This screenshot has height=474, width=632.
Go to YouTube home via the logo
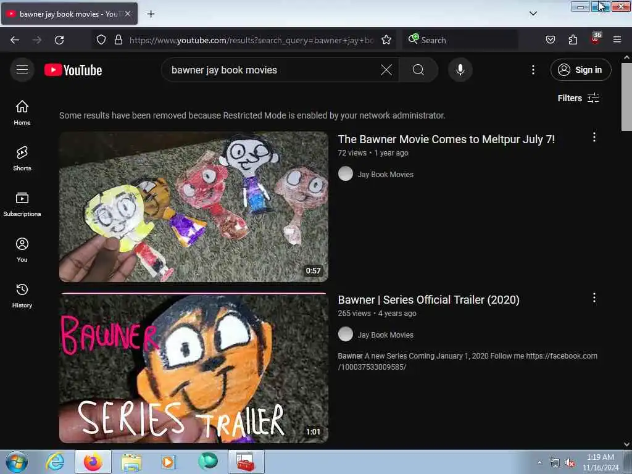[x=73, y=70]
